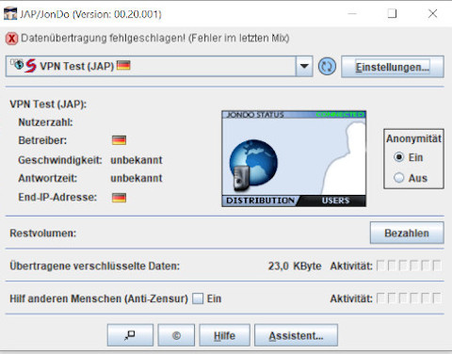Click the USERS label in the status panel
The image size is (452, 354).
pos(335,201)
